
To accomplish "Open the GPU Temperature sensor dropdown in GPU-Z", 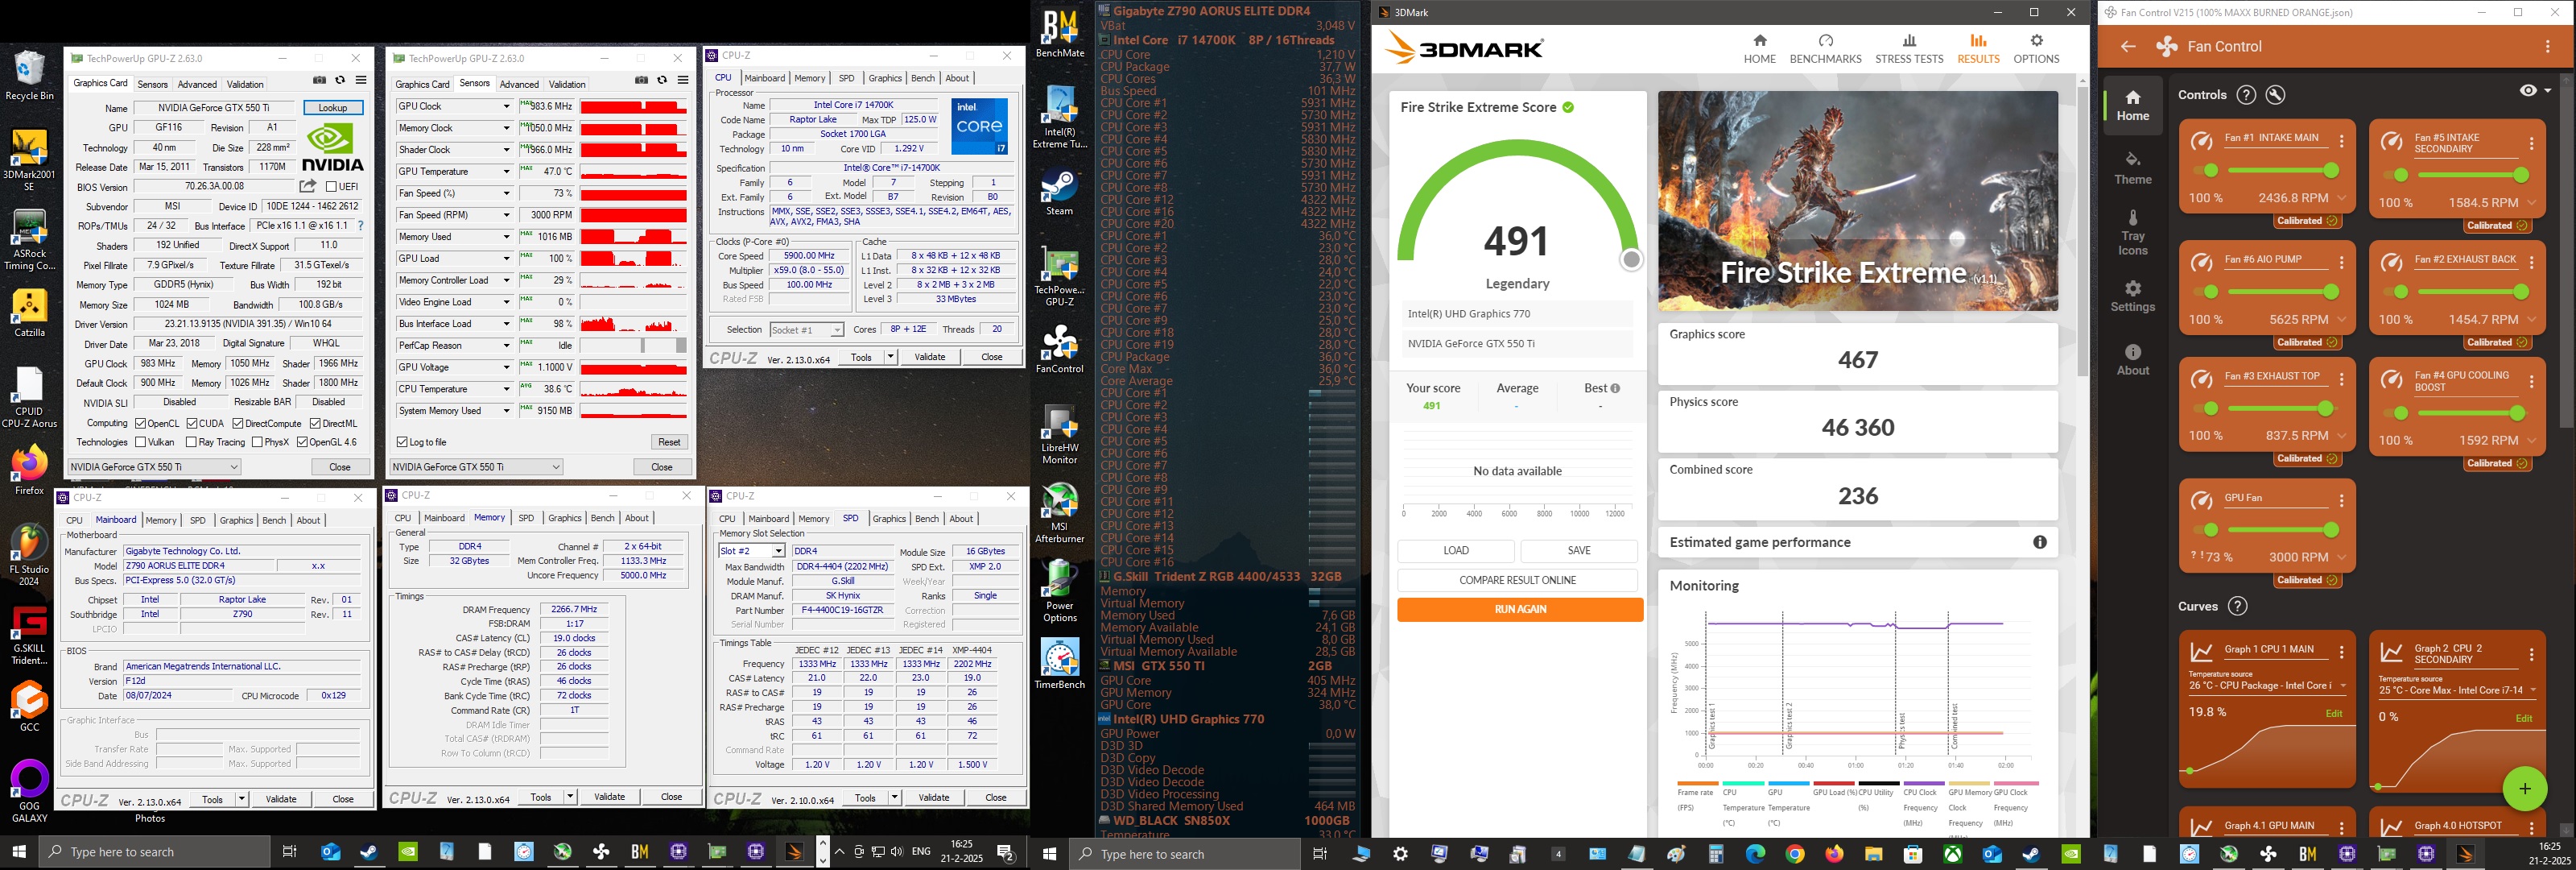I will 506,172.
